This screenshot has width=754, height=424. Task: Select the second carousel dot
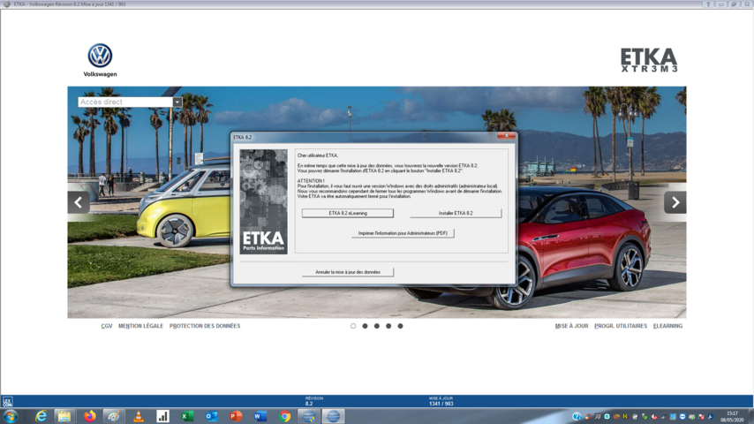tap(365, 326)
